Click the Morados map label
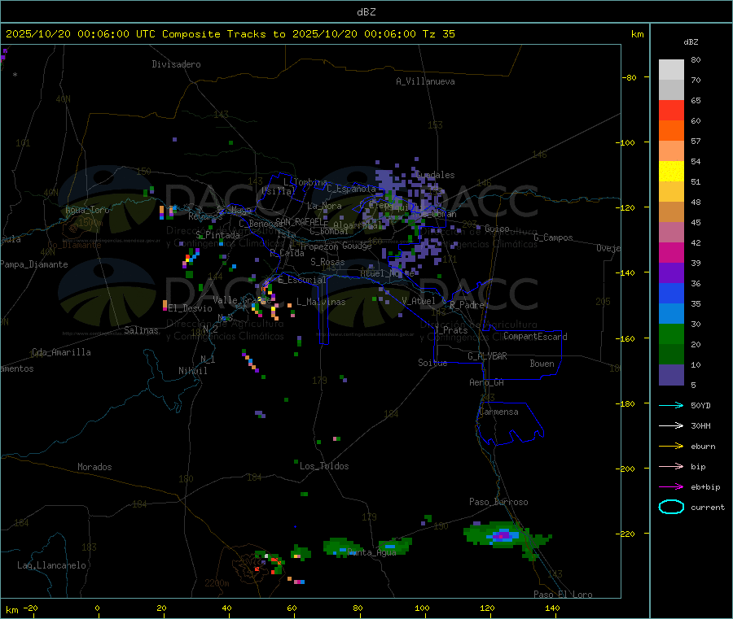733x619 pixels. (94, 467)
